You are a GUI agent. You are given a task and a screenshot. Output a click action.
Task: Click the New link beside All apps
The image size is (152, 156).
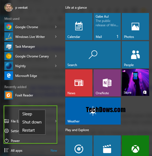click(x=54, y=151)
